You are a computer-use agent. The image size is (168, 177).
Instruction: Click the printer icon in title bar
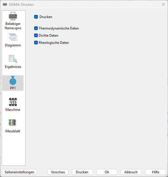5,4
